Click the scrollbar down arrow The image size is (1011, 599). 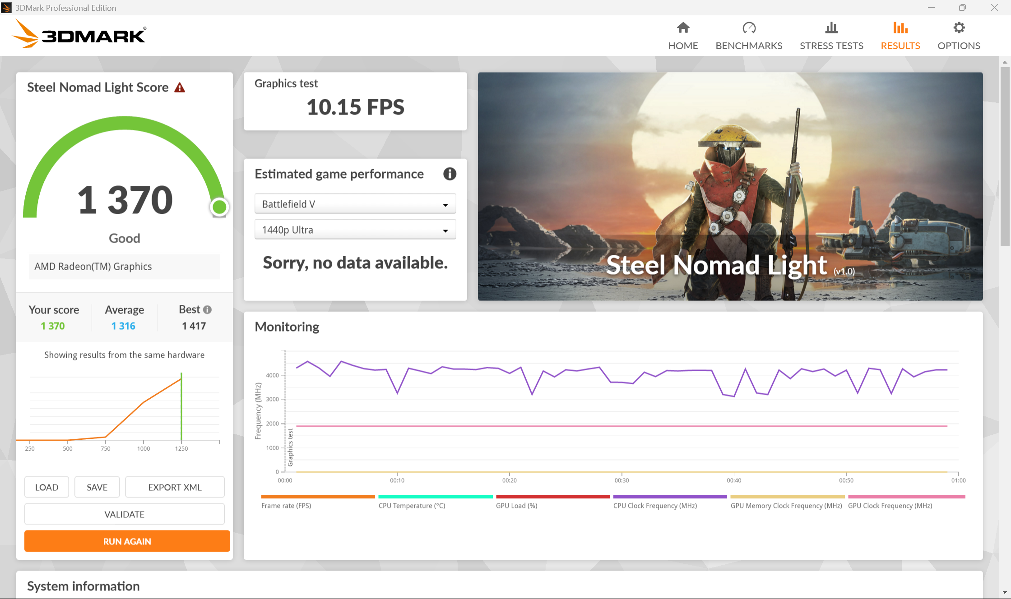[x=1004, y=592]
